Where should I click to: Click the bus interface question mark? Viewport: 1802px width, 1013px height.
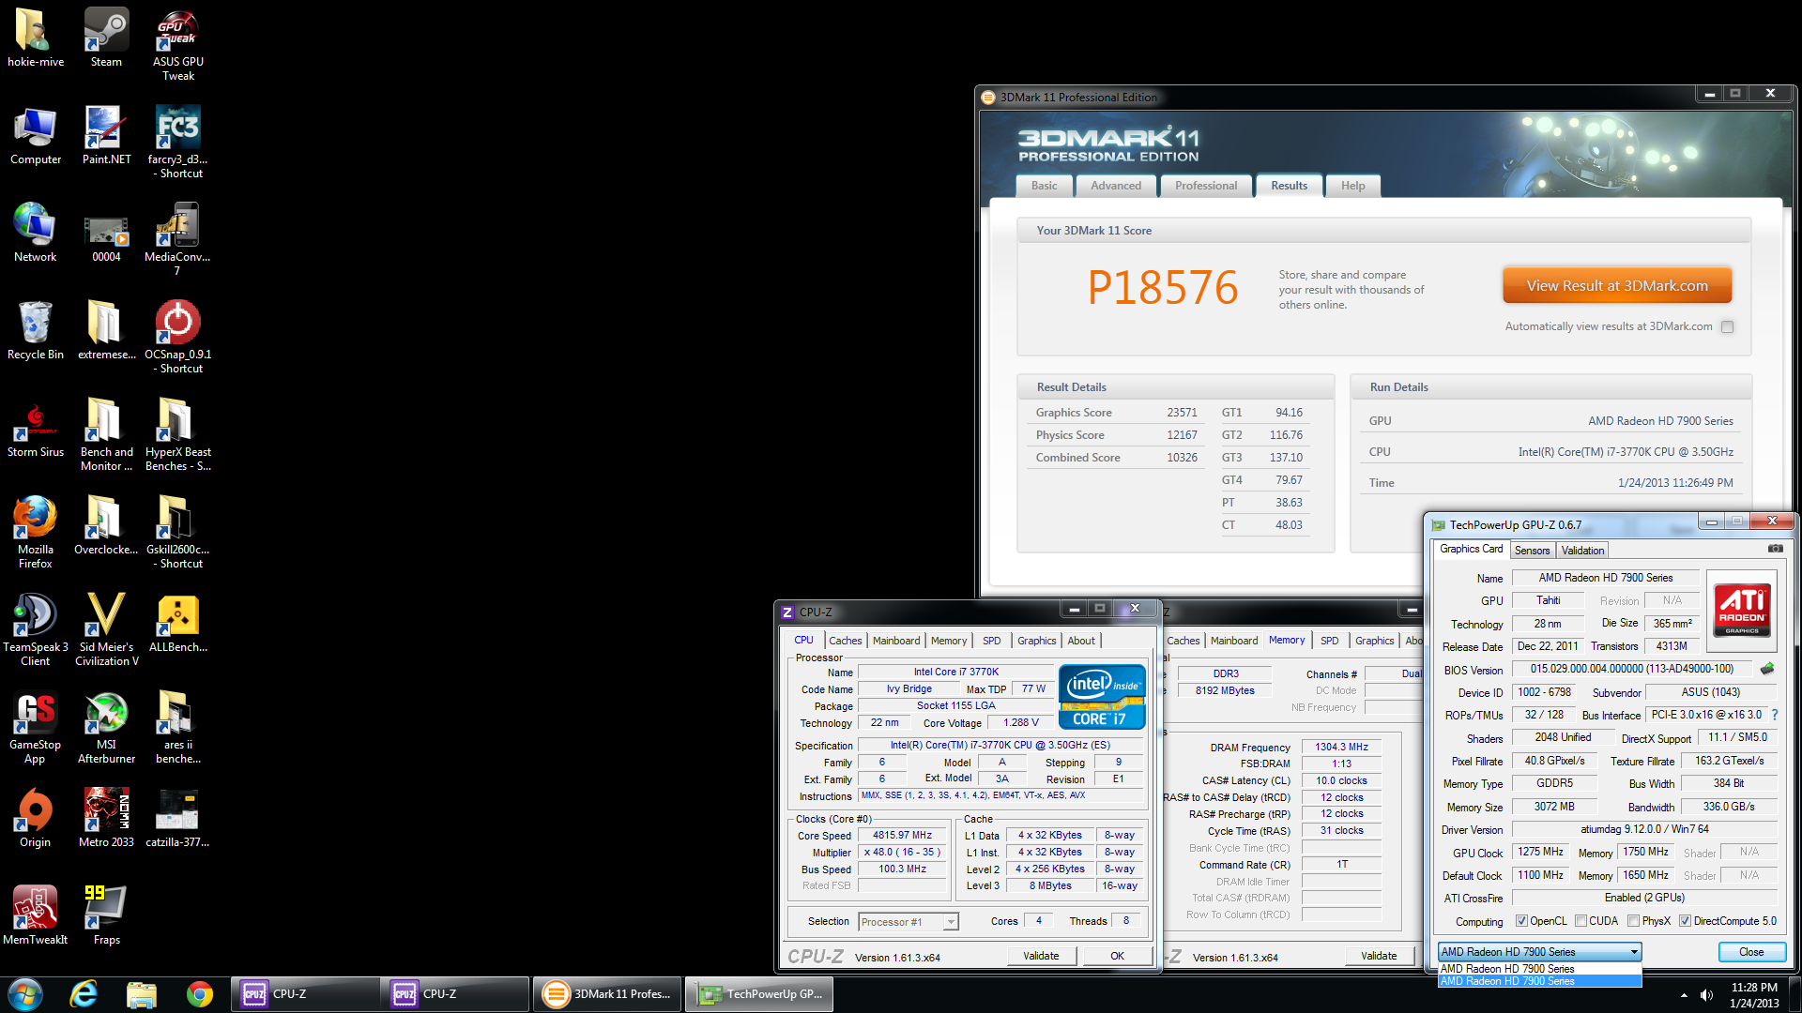pyautogui.click(x=1775, y=715)
